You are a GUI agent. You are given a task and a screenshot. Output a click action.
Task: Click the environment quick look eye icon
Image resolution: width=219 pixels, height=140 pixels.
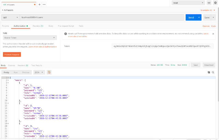coord(209,3)
